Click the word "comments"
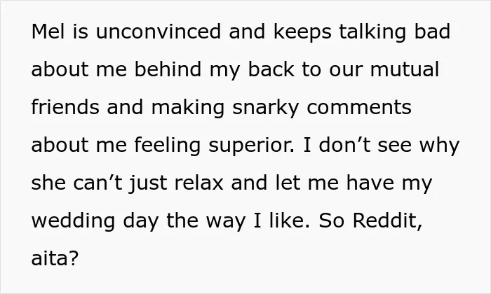This screenshot has width=491, height=294. (x=359, y=108)
